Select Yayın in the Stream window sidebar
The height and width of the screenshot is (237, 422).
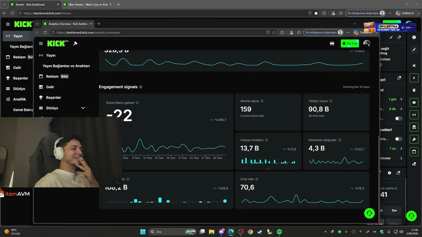coord(17,36)
